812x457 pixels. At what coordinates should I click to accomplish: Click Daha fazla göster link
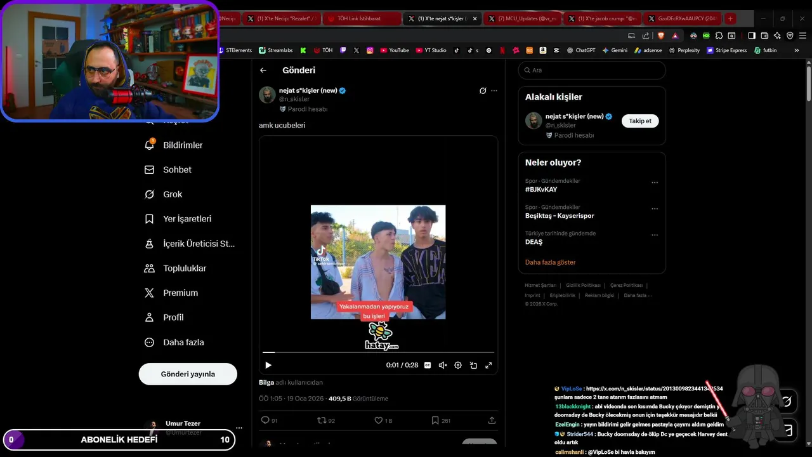point(551,262)
